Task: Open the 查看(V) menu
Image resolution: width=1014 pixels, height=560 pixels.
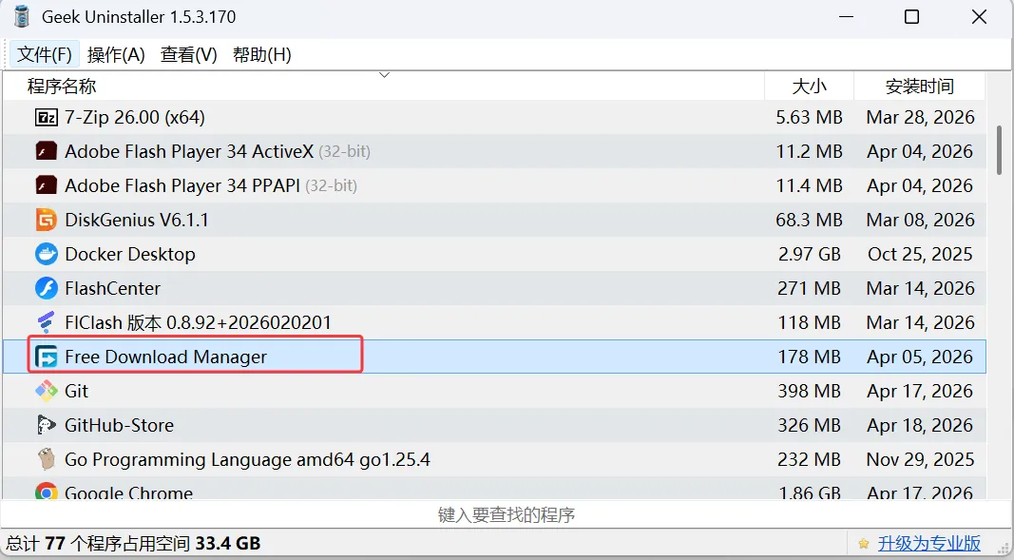Action: coord(189,54)
